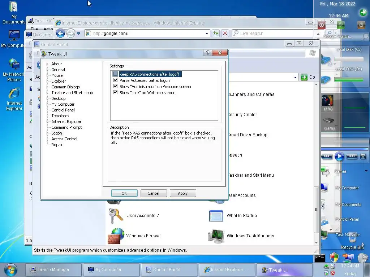The width and height of the screenshot is (370, 277).
Task: Click sidebar red shutdown button
Action: click(321, 25)
